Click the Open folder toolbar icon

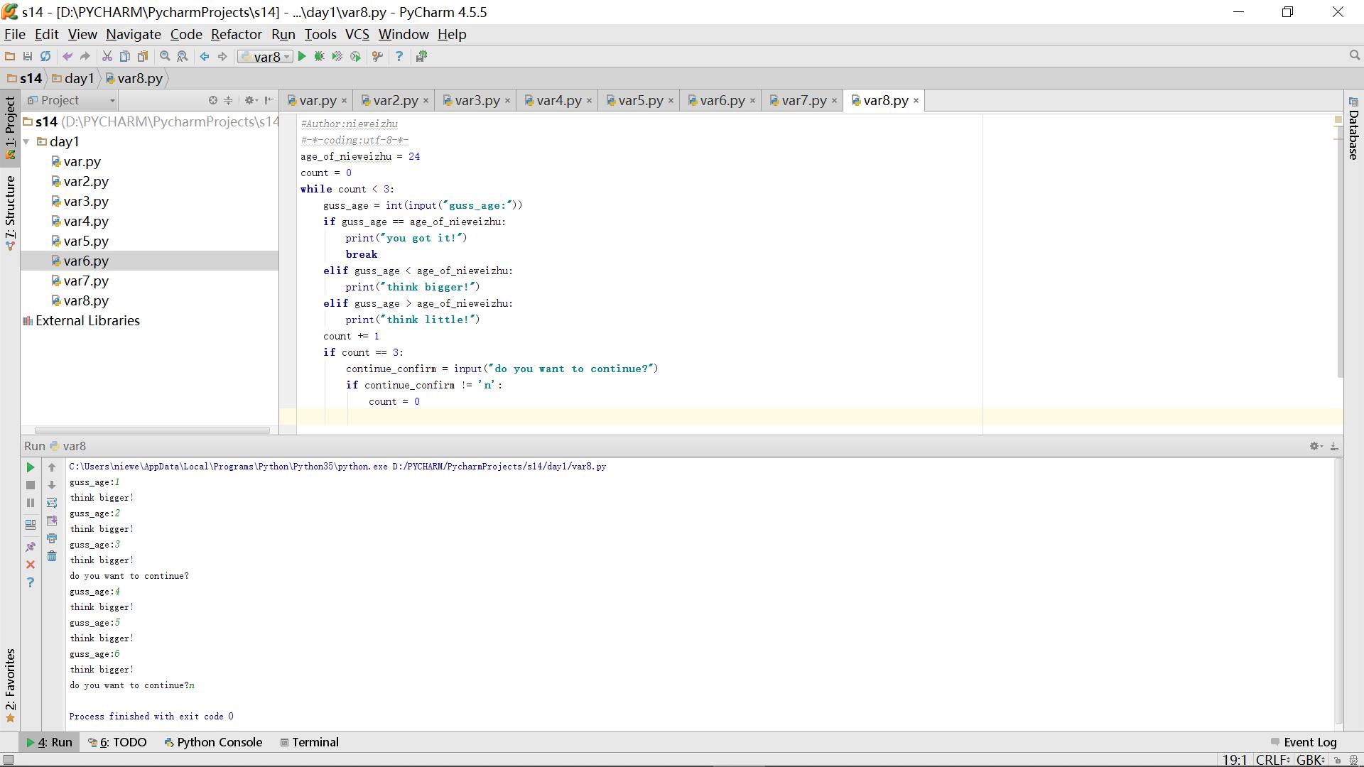pos(10,56)
